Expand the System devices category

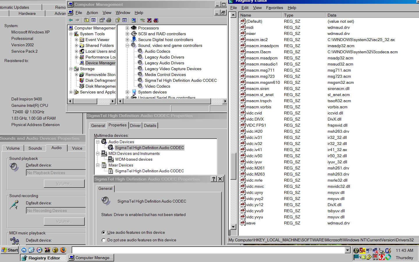point(127,92)
